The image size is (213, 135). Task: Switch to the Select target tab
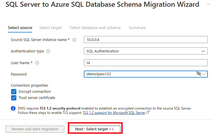(51, 28)
